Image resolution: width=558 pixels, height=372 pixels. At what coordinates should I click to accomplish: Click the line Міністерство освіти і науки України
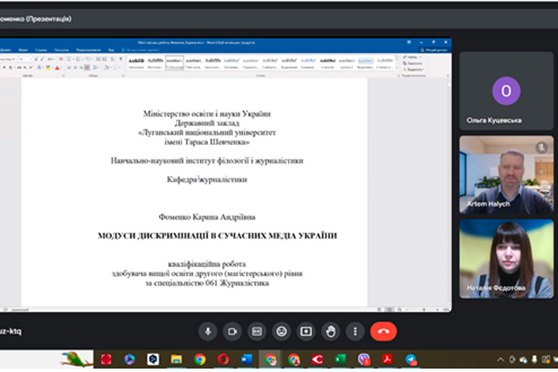[206, 114]
